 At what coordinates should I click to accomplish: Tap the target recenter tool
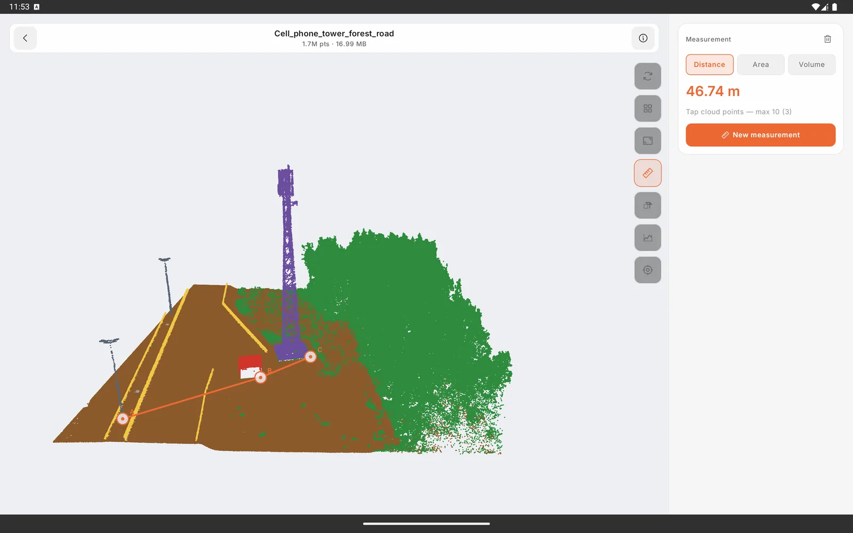(x=648, y=270)
